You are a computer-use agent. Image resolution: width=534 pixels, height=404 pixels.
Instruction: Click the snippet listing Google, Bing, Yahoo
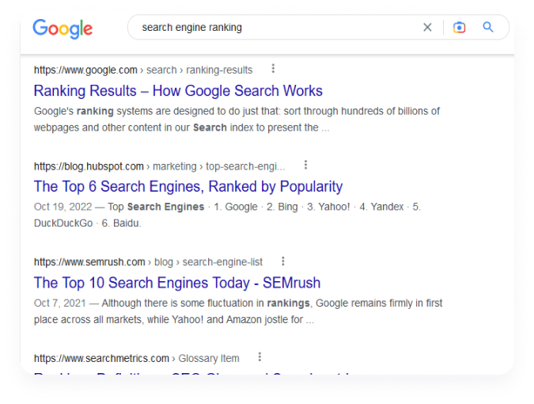(227, 215)
